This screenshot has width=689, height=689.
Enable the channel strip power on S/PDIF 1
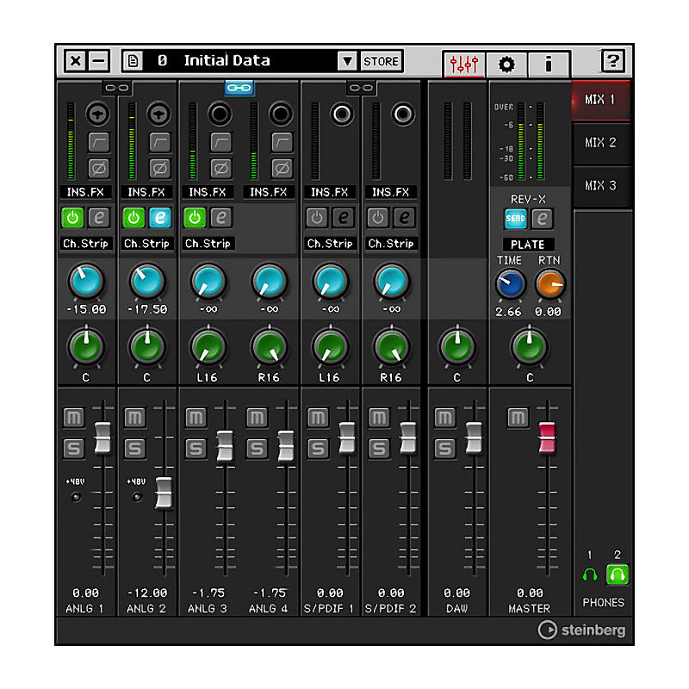[317, 218]
